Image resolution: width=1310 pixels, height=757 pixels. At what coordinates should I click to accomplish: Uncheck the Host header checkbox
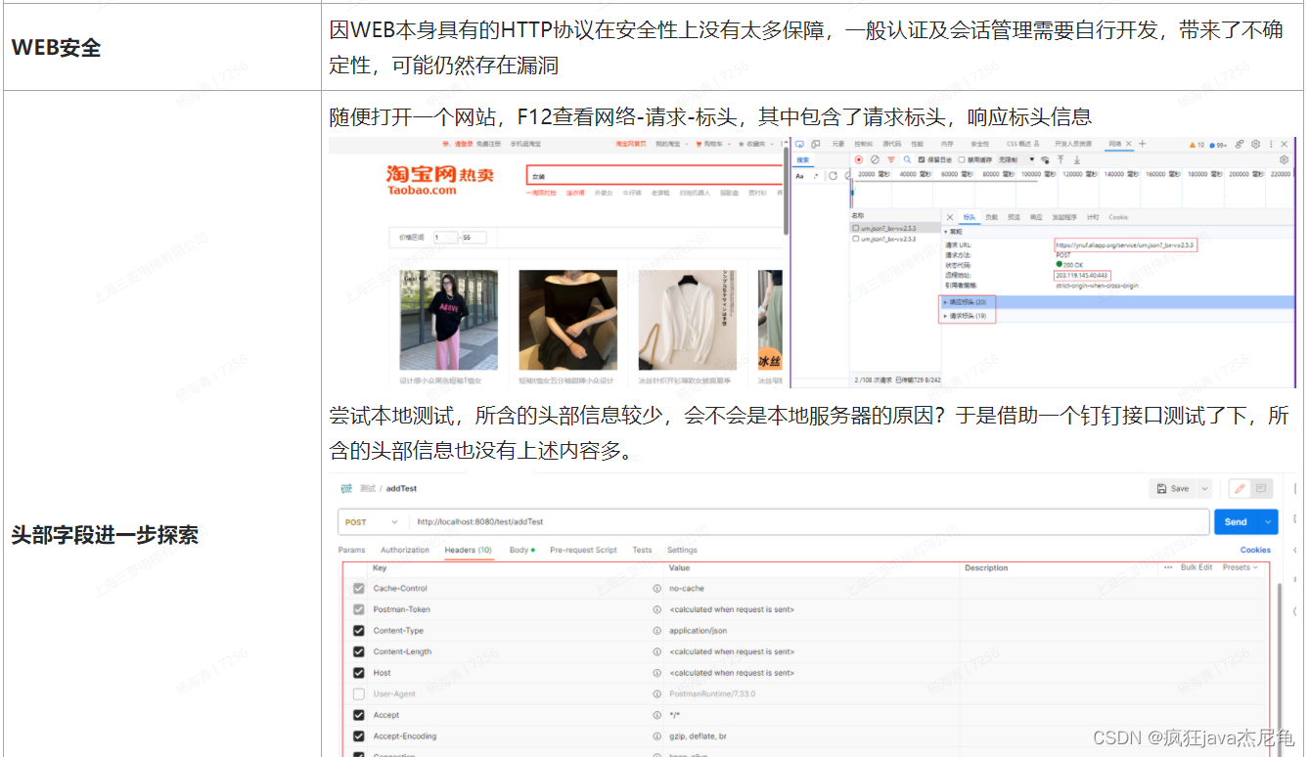[358, 673]
